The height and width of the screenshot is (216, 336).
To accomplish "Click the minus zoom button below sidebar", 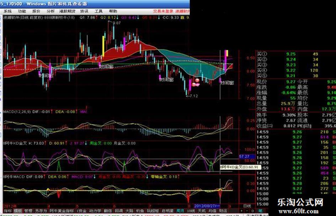I will (x=247, y=211).
